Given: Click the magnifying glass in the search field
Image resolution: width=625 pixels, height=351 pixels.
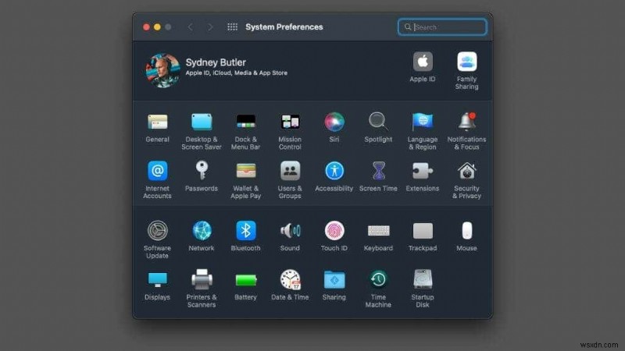Looking at the screenshot, I should click(x=408, y=27).
